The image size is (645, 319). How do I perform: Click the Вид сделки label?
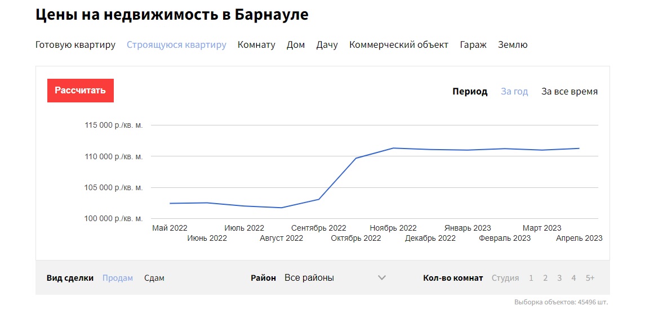(x=70, y=278)
